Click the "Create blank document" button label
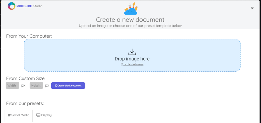Image resolution: width=261 pixels, height=123 pixels. (x=69, y=86)
